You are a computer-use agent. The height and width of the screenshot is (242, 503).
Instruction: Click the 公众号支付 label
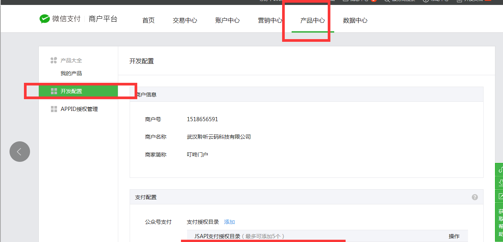pos(158,222)
